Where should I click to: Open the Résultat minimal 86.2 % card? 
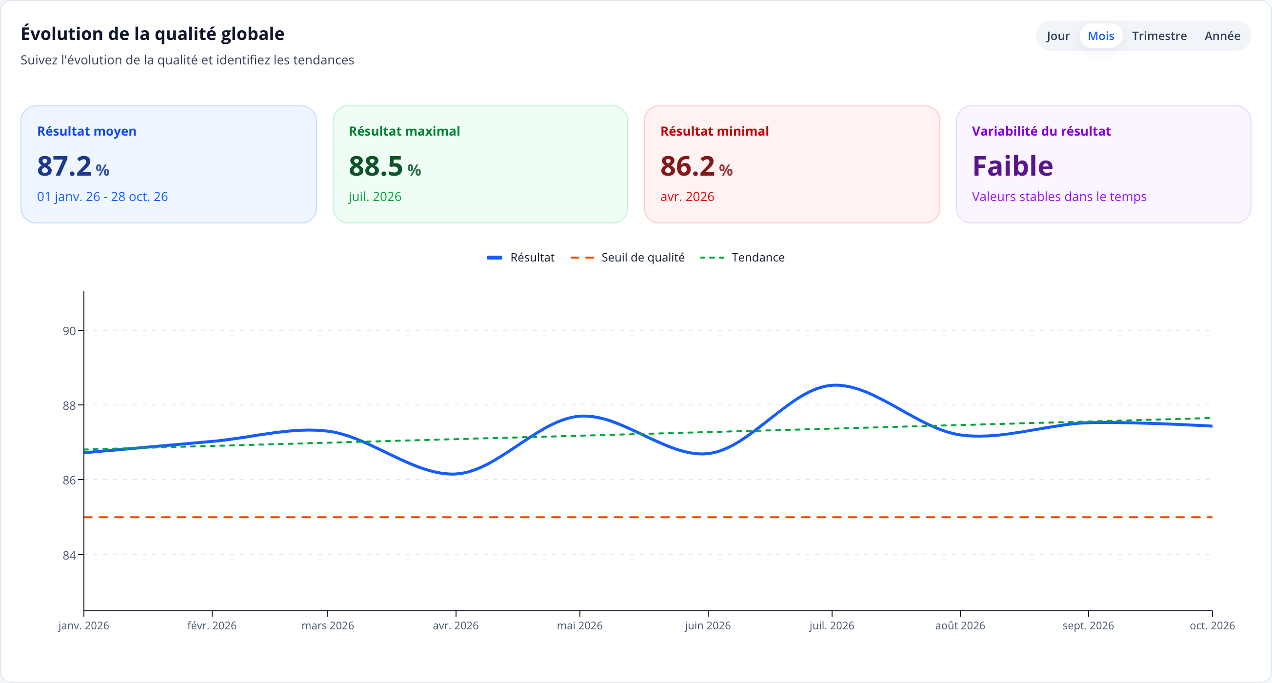792,164
